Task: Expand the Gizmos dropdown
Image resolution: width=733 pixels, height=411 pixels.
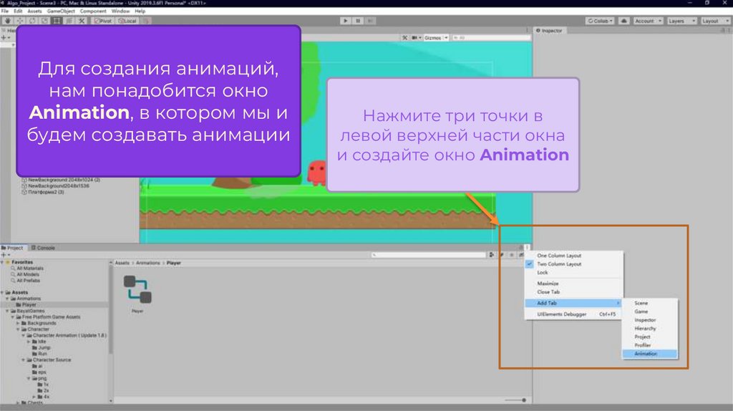Action: tap(435, 37)
